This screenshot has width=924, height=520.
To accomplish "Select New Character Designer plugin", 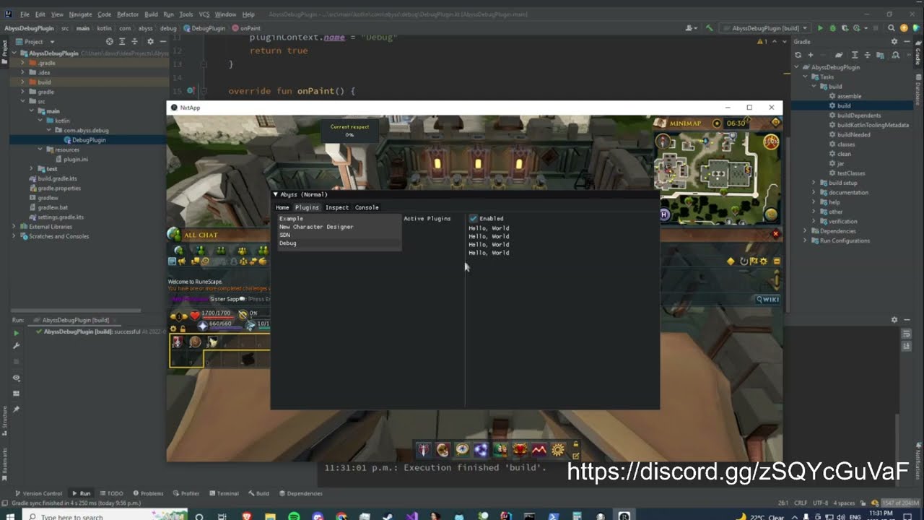I will coord(340,227).
